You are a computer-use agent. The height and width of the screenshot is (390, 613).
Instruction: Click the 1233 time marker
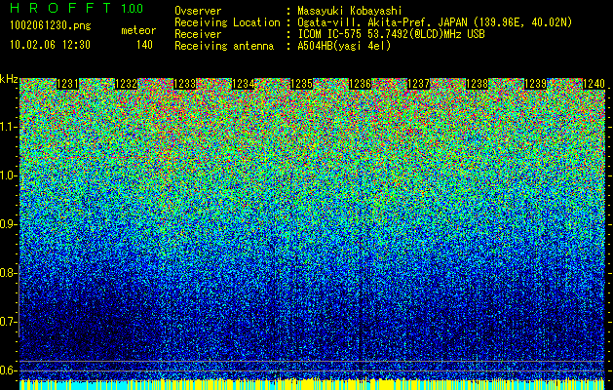click(x=184, y=84)
